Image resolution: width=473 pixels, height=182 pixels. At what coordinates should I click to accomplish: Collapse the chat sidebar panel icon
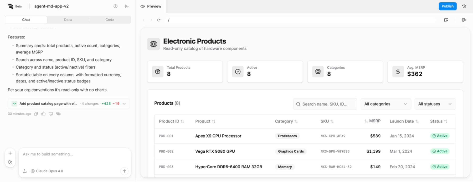click(x=127, y=6)
